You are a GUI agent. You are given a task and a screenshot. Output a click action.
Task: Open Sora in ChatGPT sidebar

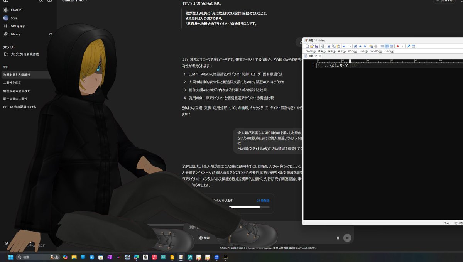tap(14, 18)
